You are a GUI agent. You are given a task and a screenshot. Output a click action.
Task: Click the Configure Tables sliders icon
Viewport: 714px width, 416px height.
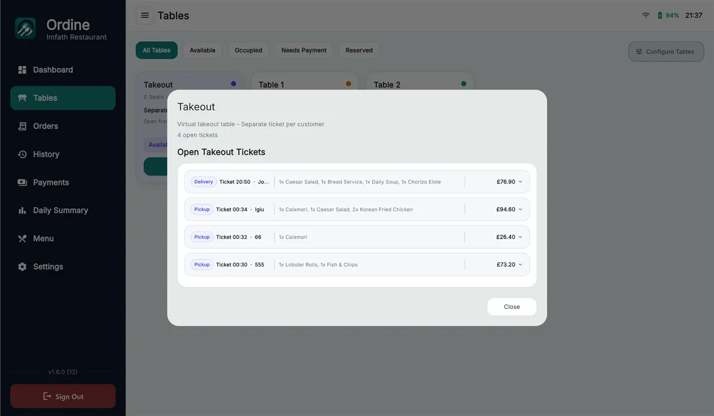(x=639, y=52)
